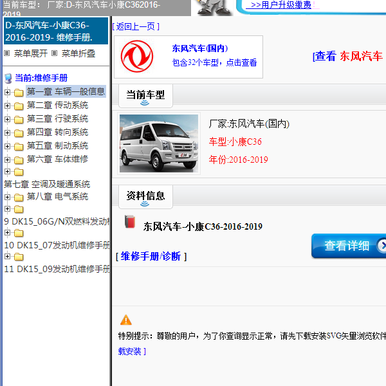Click folder icon of 第一章 车辆一般信息
386x386 pixels.
(x=19, y=93)
